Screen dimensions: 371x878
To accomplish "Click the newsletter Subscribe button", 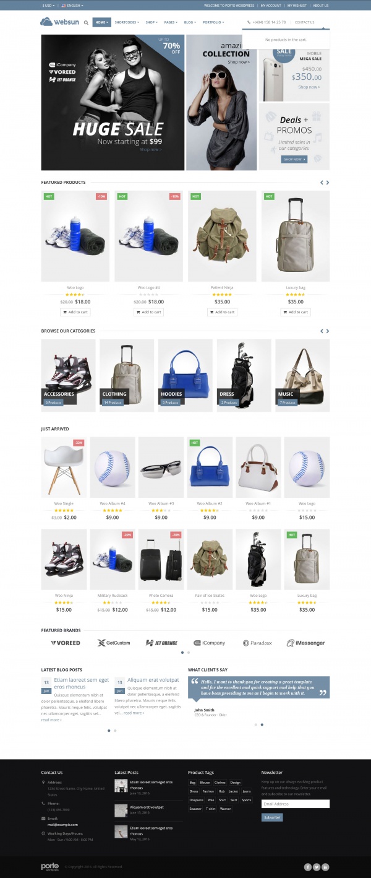I will [272, 817].
